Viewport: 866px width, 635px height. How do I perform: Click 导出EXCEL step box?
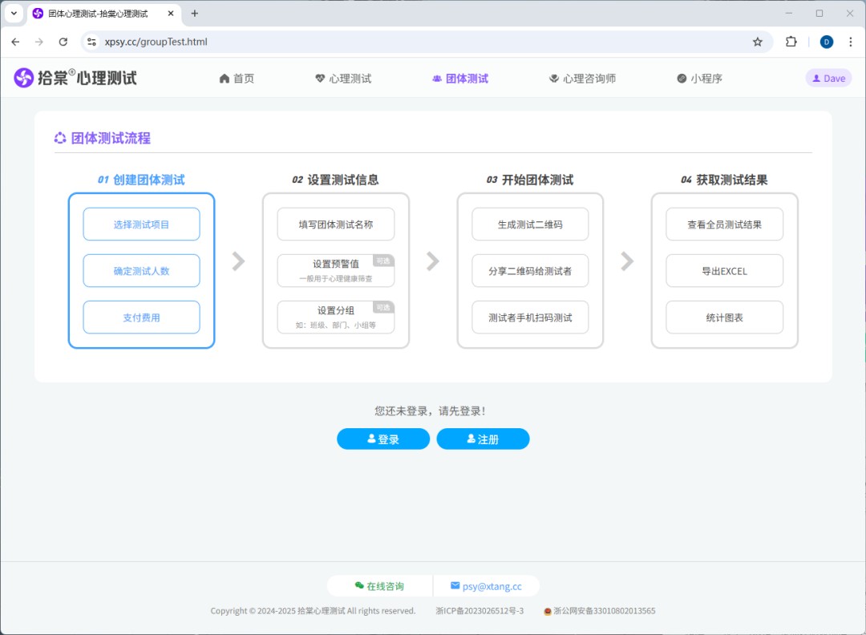725,270
